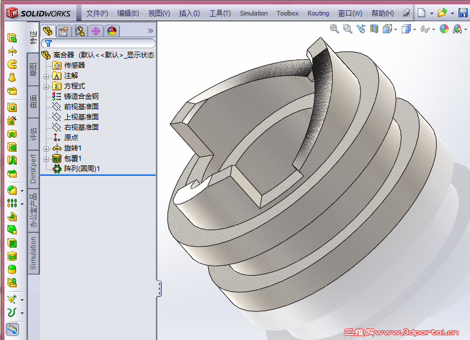The height and width of the screenshot is (340, 470).
Task: Click the Open folder icon
Action: point(442,13)
